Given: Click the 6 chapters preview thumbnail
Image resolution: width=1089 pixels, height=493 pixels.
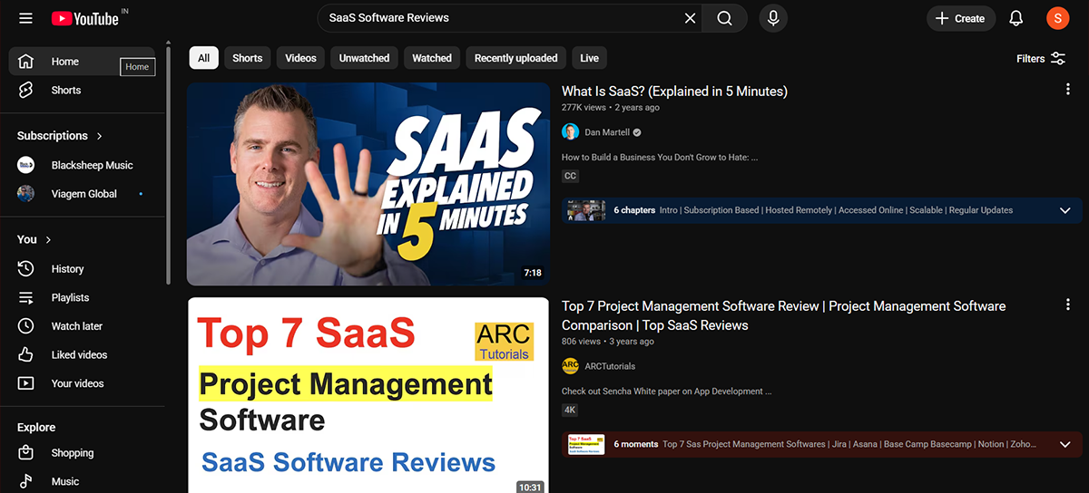Looking at the screenshot, I should pos(586,210).
